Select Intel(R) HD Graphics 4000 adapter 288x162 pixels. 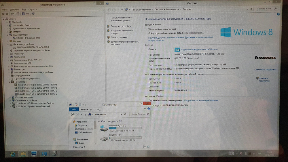(x=28, y=38)
